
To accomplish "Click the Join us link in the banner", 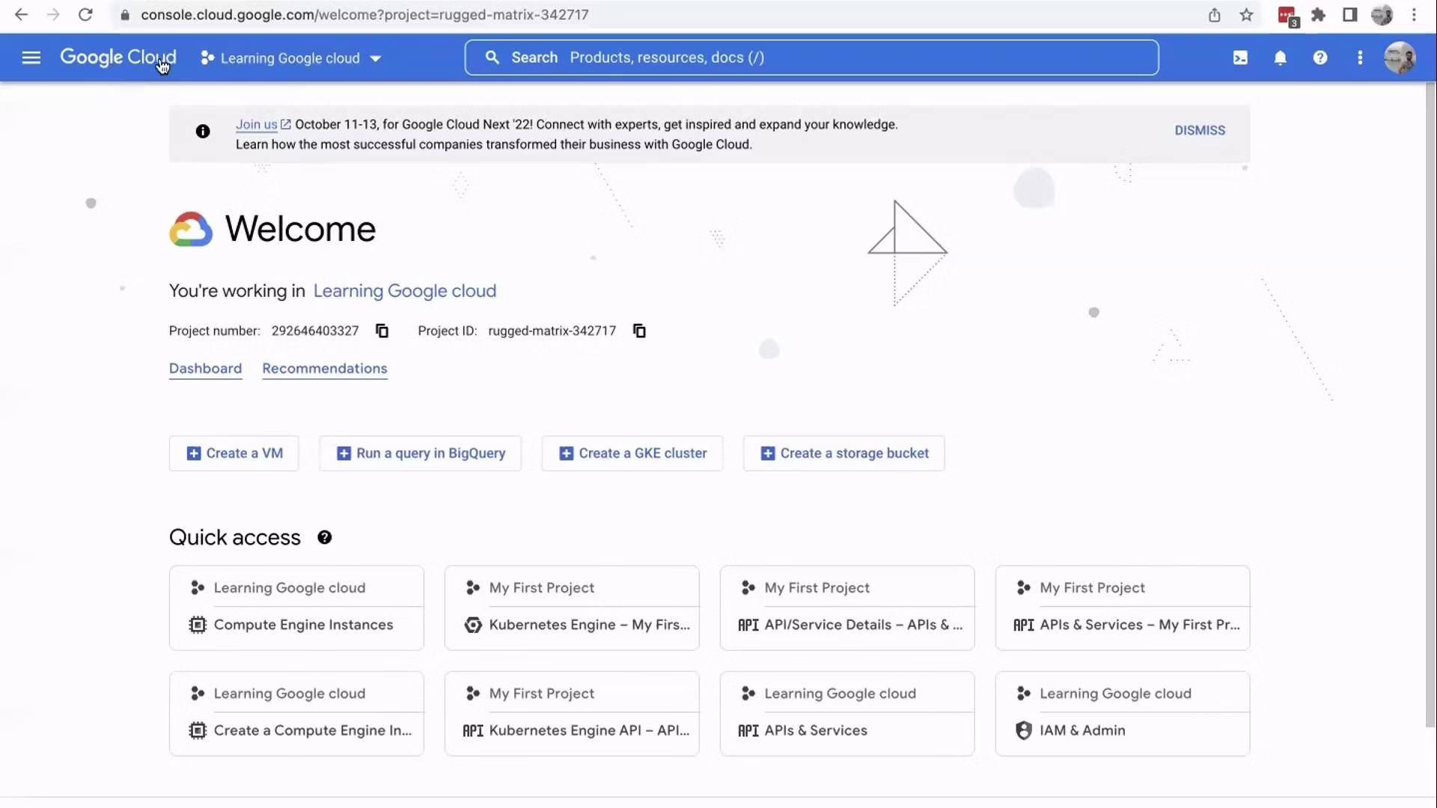I will click(257, 124).
